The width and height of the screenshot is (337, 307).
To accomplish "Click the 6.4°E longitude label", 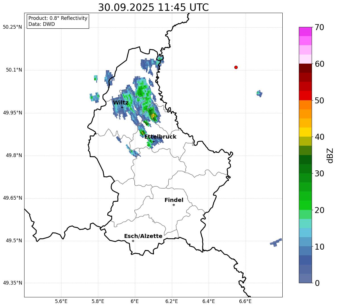I will click(x=209, y=301).
